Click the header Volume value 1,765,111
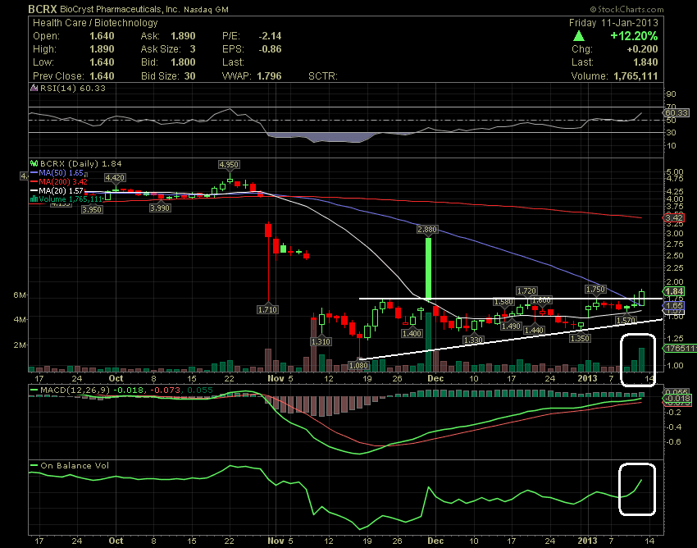The width and height of the screenshot is (697, 548). click(635, 76)
